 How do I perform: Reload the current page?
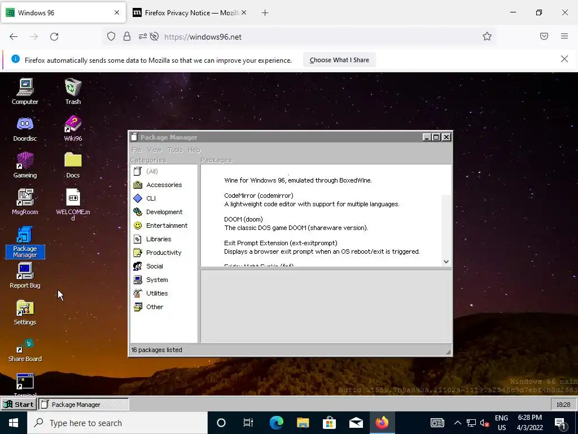(x=54, y=37)
